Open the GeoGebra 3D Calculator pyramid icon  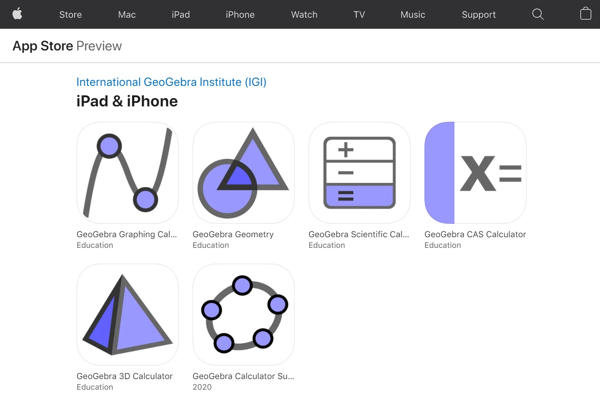click(x=127, y=314)
